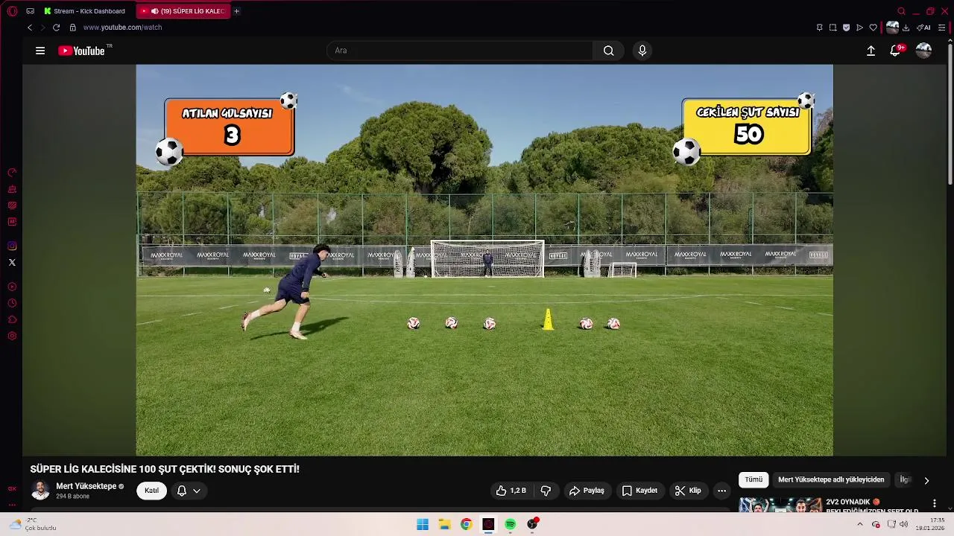
Task: Go to the YouTube home logo
Action: (82, 51)
